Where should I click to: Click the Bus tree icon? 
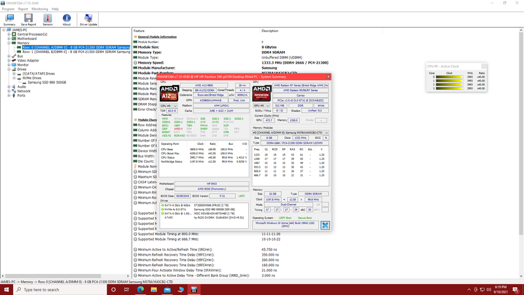pyautogui.click(x=14, y=56)
